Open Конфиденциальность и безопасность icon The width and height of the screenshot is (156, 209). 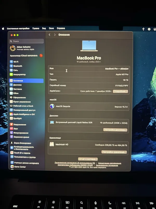tap(12, 148)
